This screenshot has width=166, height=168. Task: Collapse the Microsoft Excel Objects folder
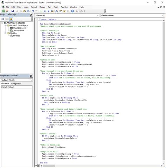pyautogui.click(x=5, y=26)
